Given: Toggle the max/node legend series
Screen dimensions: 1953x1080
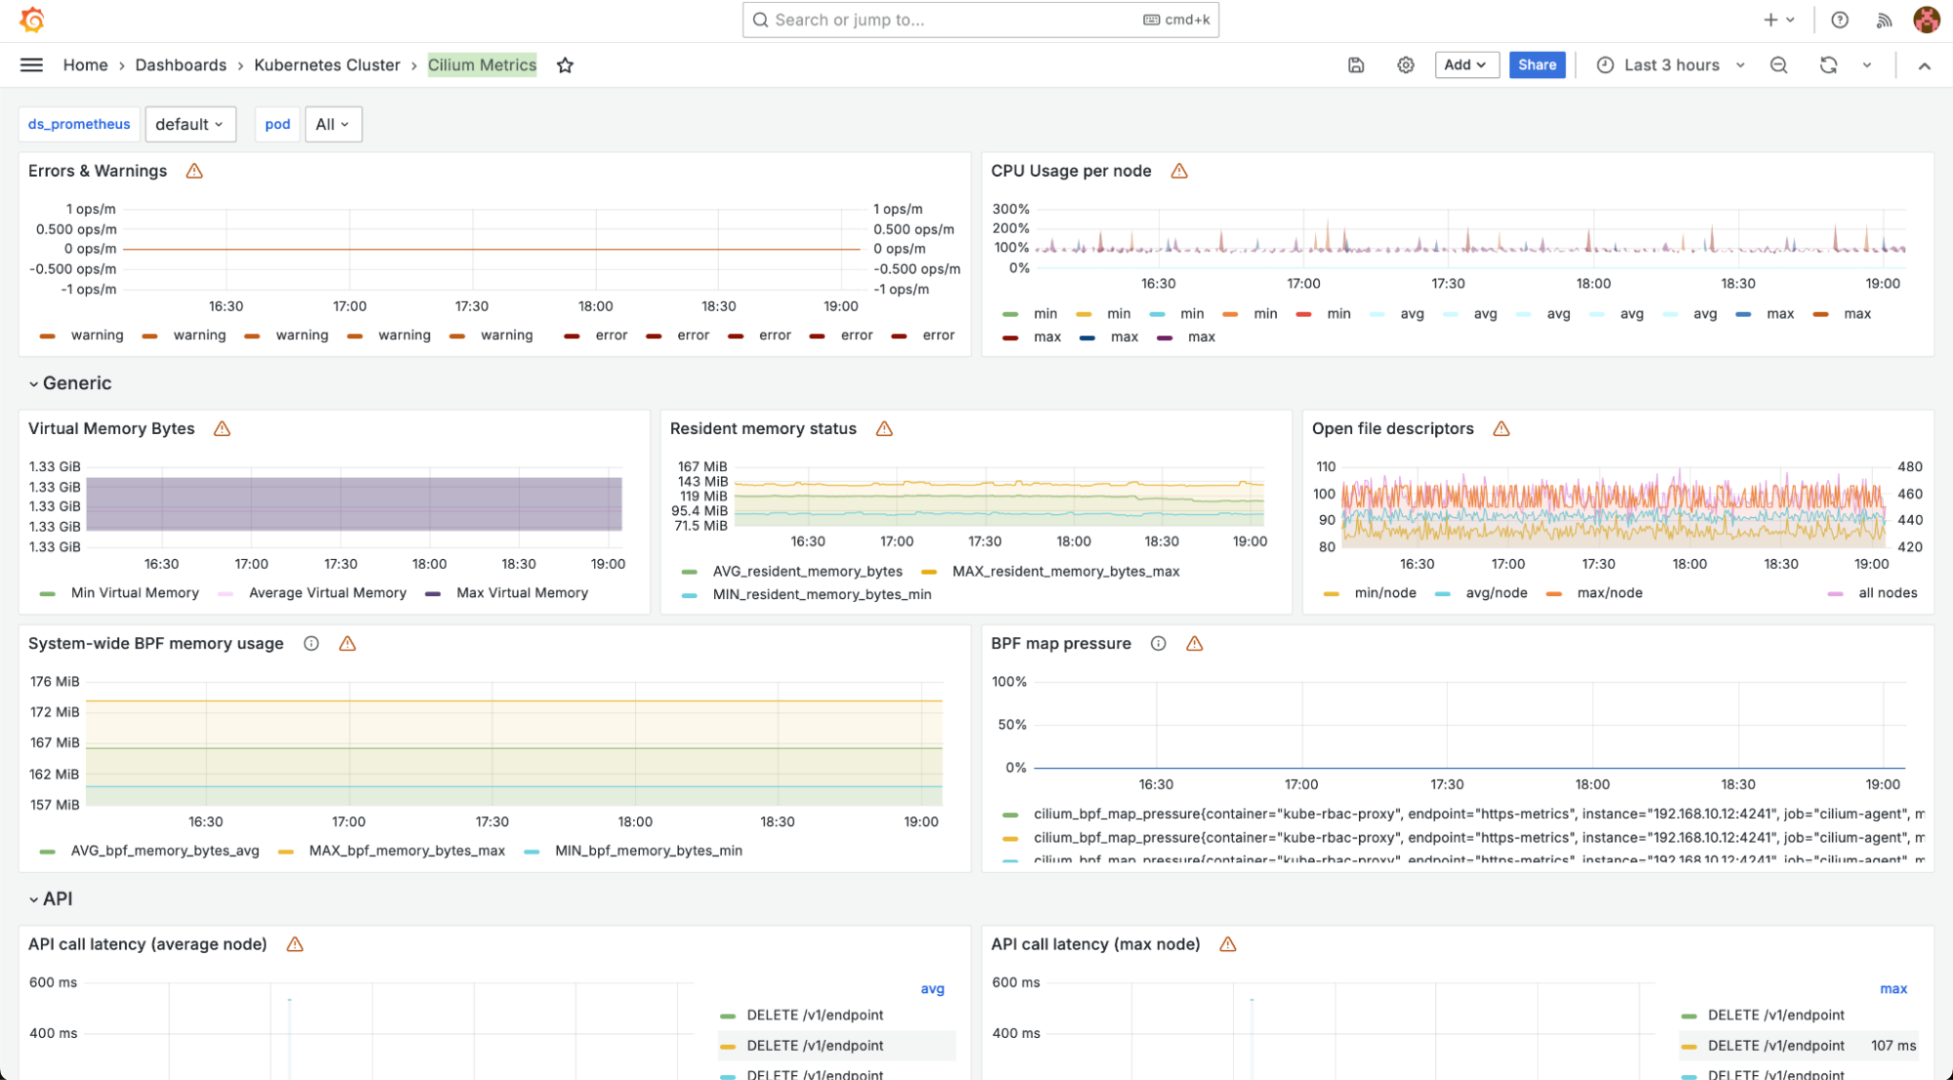Looking at the screenshot, I should (1609, 593).
